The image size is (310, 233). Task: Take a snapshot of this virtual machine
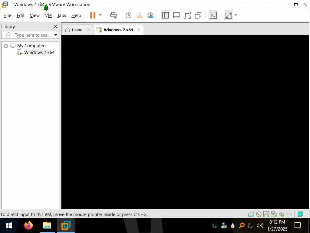[128, 15]
